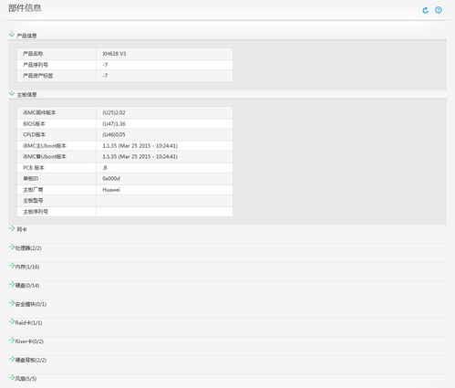This screenshot has width=455, height=388.
Task: Select the (U25)2.02 firmware version value
Action: tap(114, 112)
